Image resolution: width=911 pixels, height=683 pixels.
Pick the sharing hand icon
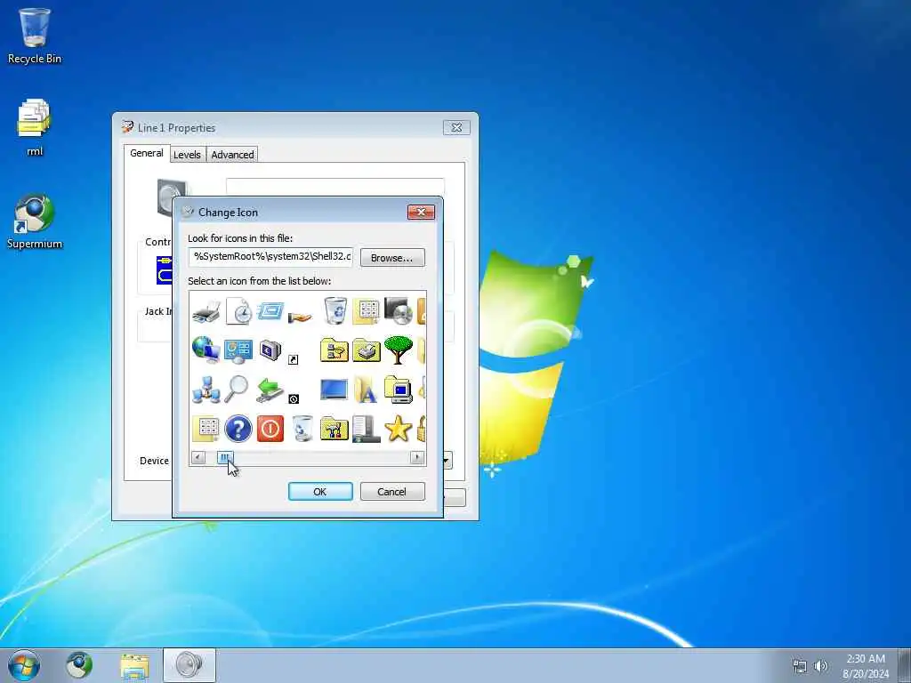tap(300, 317)
